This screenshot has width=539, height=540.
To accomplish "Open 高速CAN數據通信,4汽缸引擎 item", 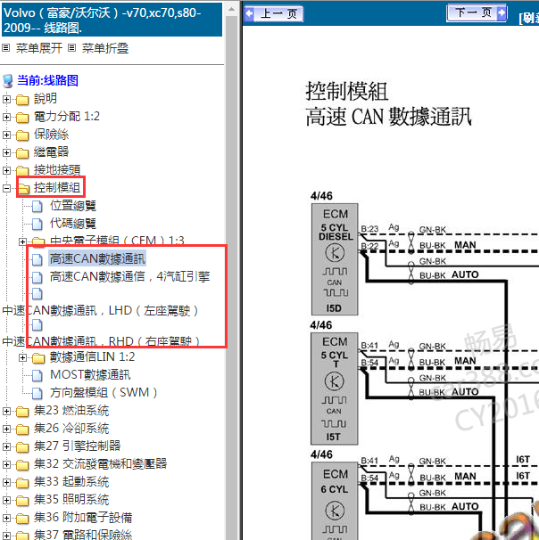I will click(x=130, y=276).
